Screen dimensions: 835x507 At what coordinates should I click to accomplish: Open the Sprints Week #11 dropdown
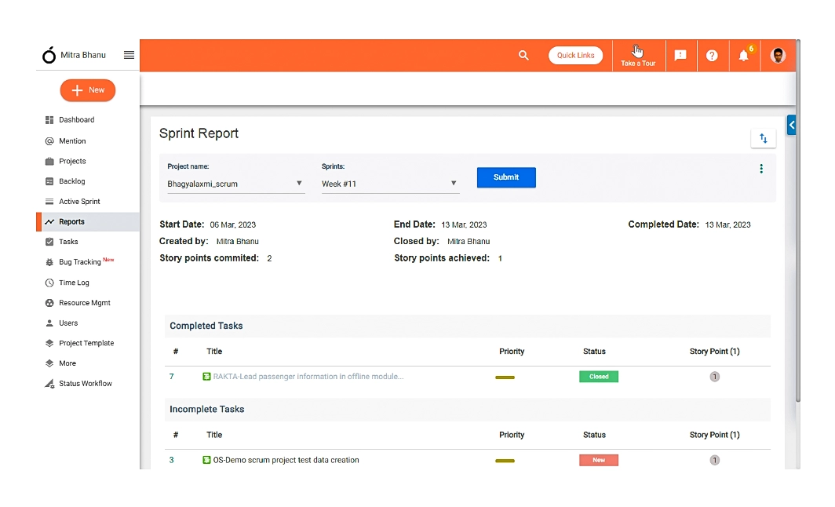(x=390, y=183)
